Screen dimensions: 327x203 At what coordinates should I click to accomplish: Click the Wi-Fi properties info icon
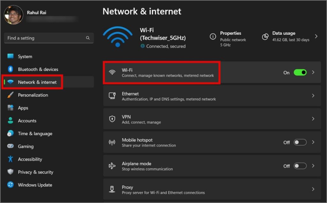213,36
